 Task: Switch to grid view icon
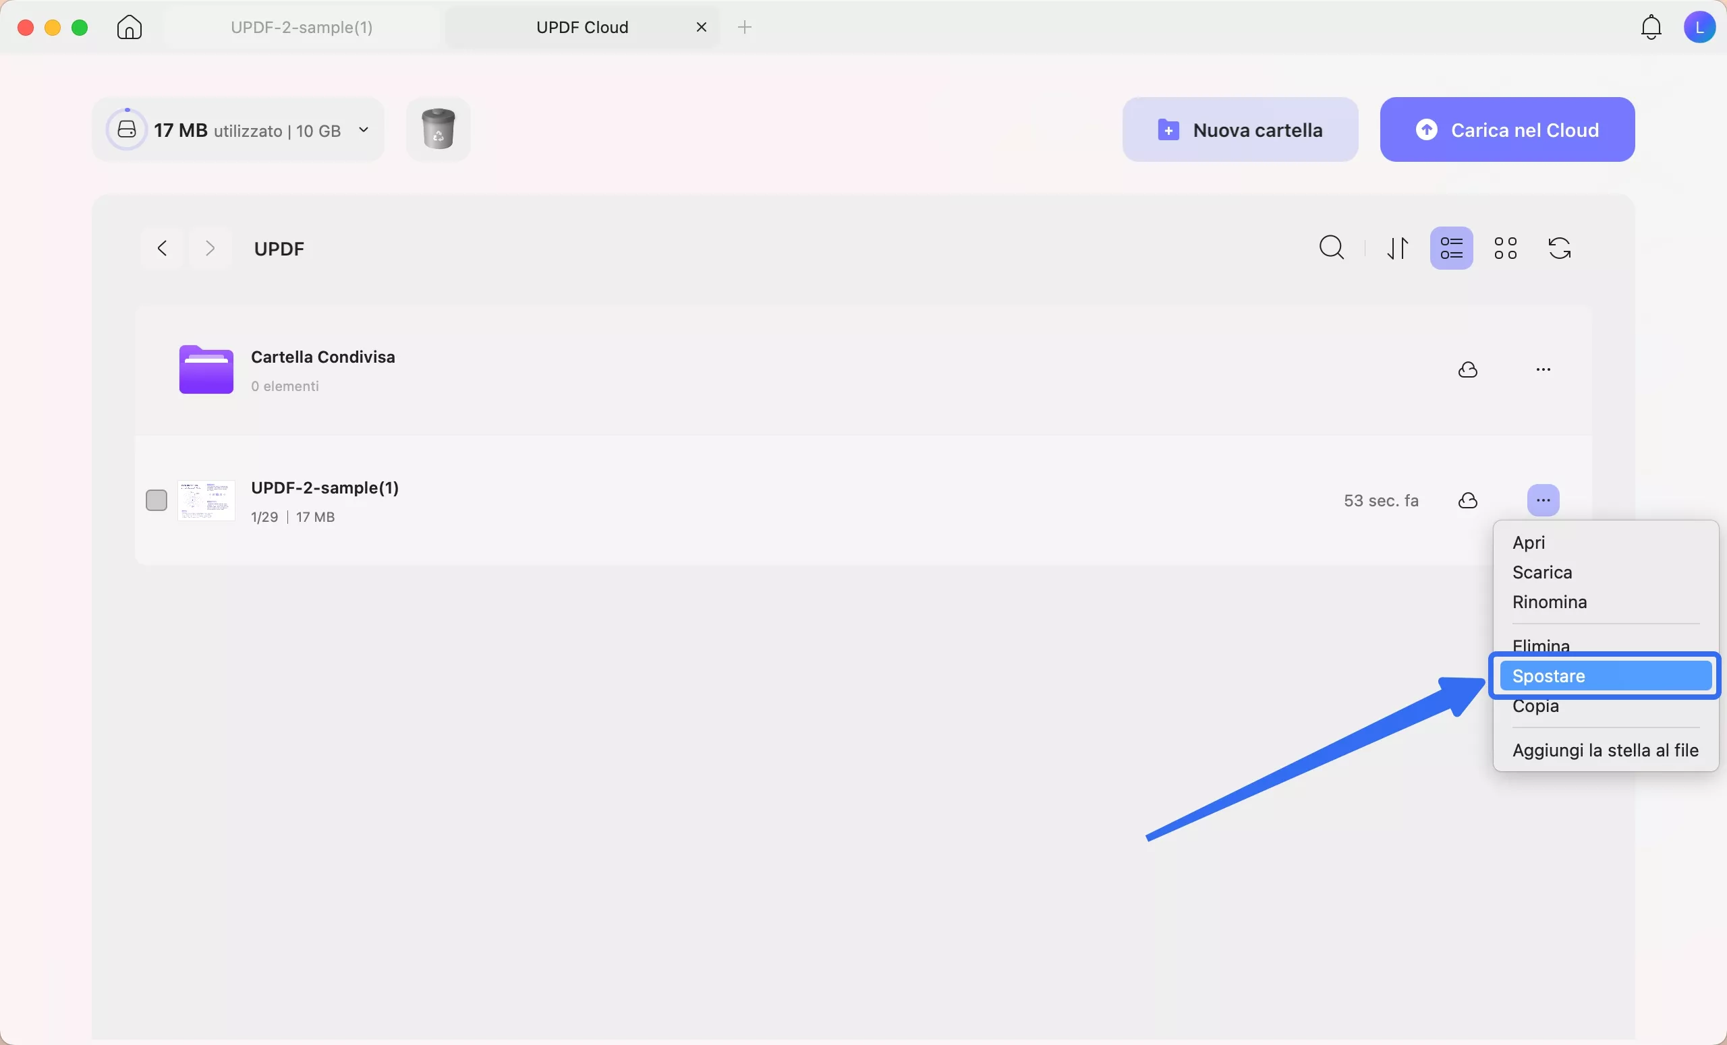pyautogui.click(x=1505, y=248)
